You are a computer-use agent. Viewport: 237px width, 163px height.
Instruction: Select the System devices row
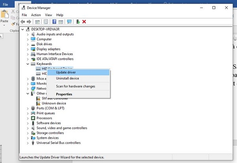[47, 138]
